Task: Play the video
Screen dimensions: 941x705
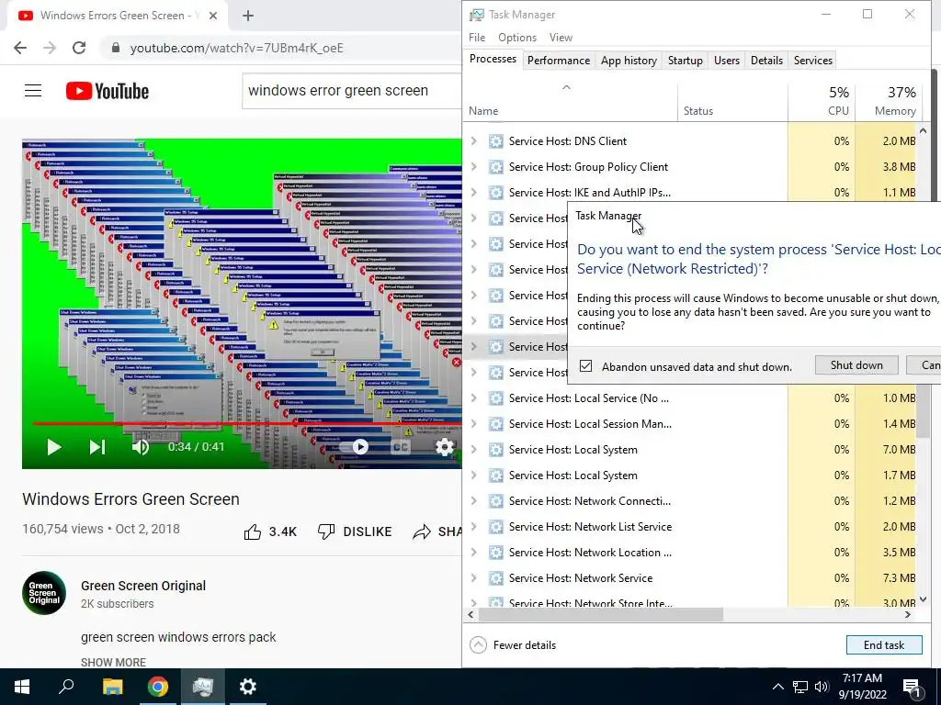Action: [54, 447]
